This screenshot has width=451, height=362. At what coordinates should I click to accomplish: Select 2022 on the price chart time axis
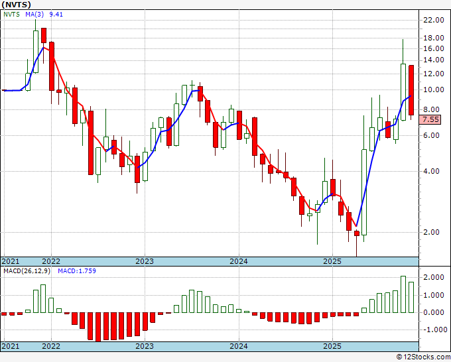point(51,261)
